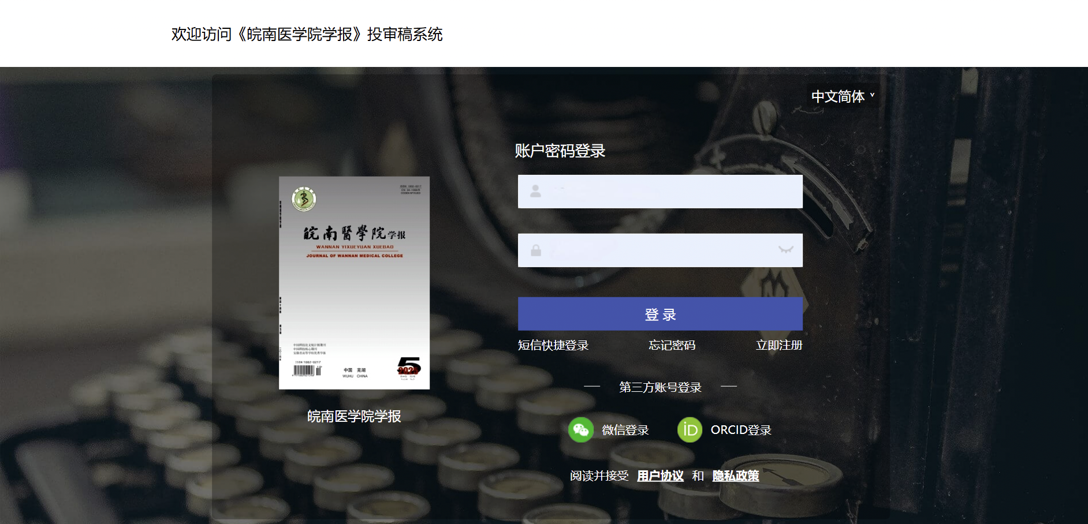This screenshot has width=1088, height=524.
Task: Click the journal cover thumbnail image
Action: [x=354, y=283]
